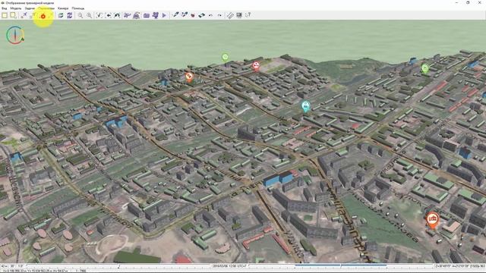The width and height of the screenshot is (486, 273).
Task: Click the purple camera toolbar icon
Action: [147, 15]
